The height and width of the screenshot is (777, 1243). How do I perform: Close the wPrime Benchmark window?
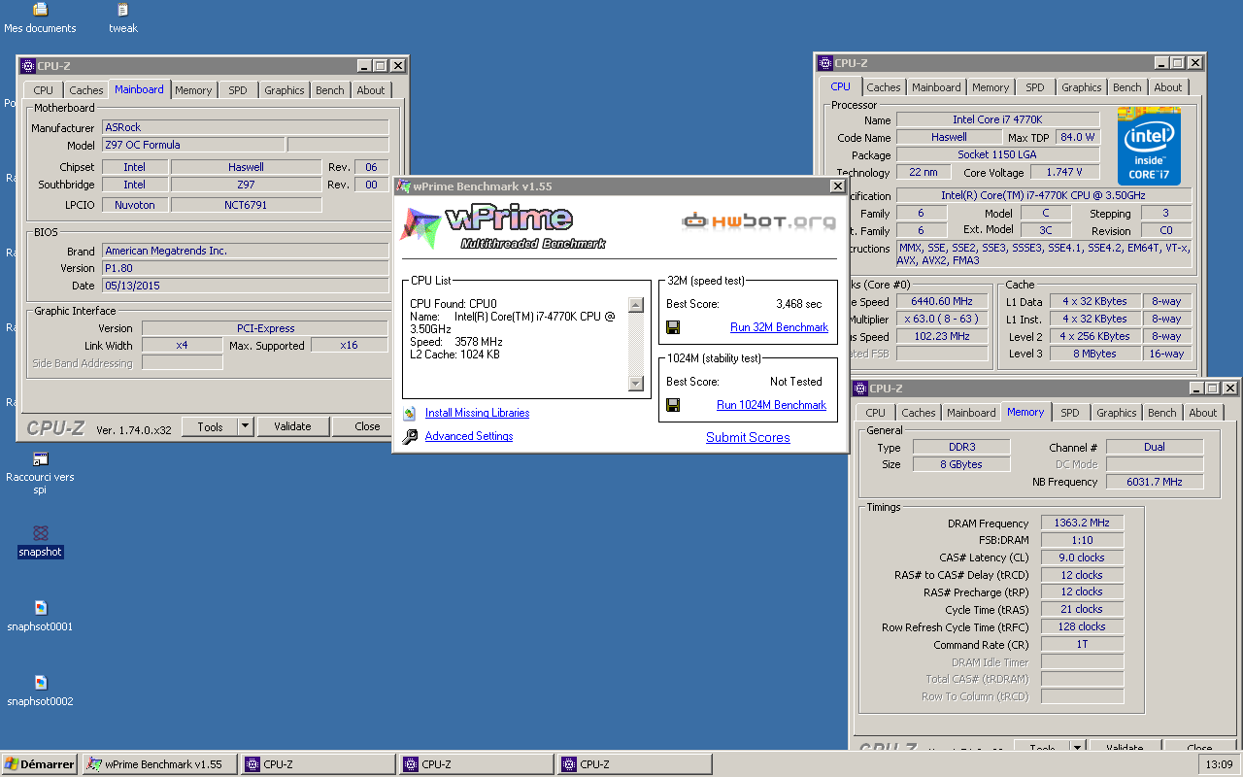(837, 186)
